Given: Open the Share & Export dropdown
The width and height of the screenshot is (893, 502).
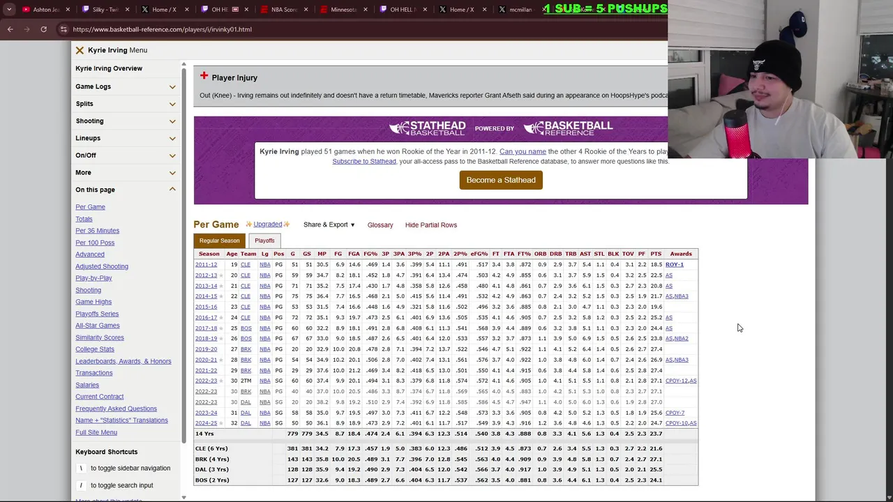Looking at the screenshot, I should 329,225.
